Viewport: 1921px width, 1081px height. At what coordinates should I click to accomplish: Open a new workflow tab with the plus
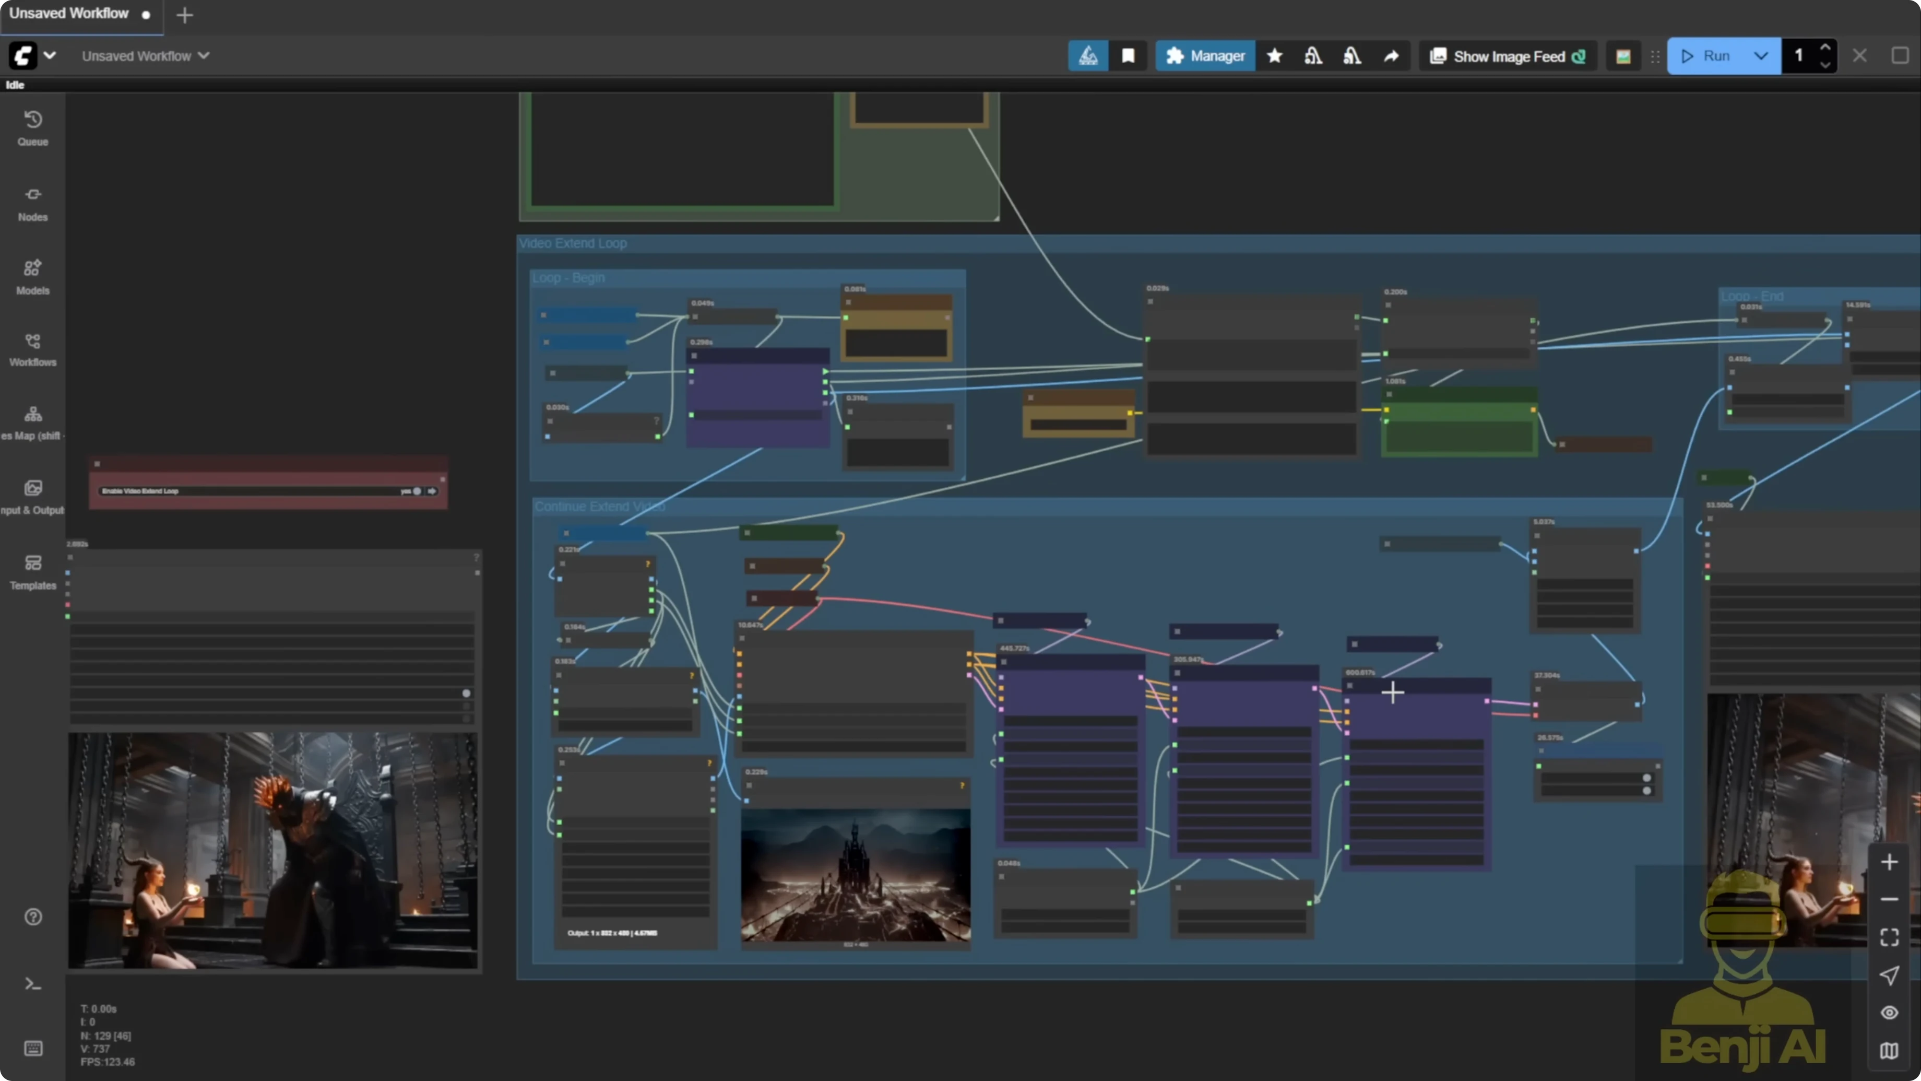coord(184,15)
